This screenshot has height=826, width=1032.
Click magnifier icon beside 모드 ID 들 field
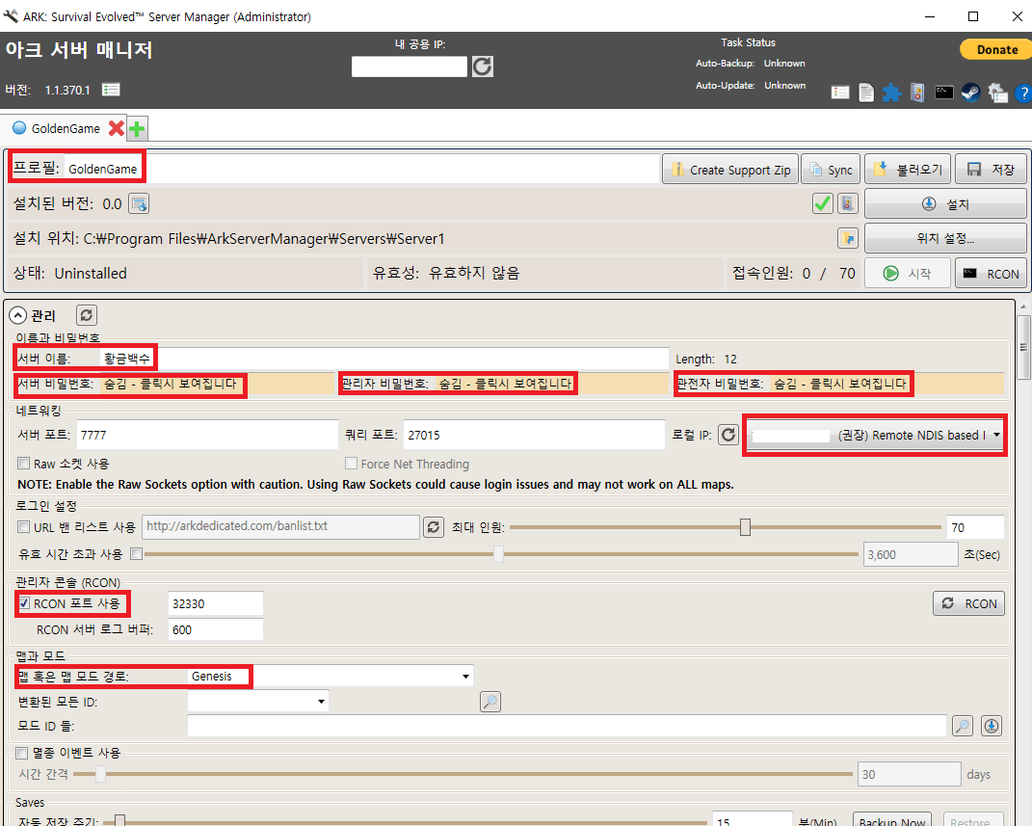click(x=963, y=726)
